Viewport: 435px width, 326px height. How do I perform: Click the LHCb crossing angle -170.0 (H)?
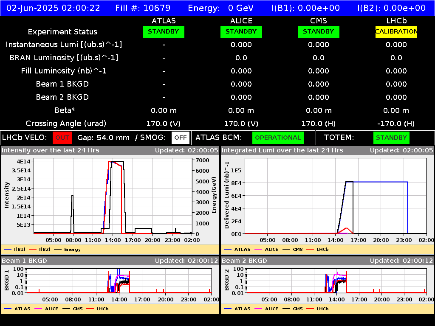pos(396,124)
